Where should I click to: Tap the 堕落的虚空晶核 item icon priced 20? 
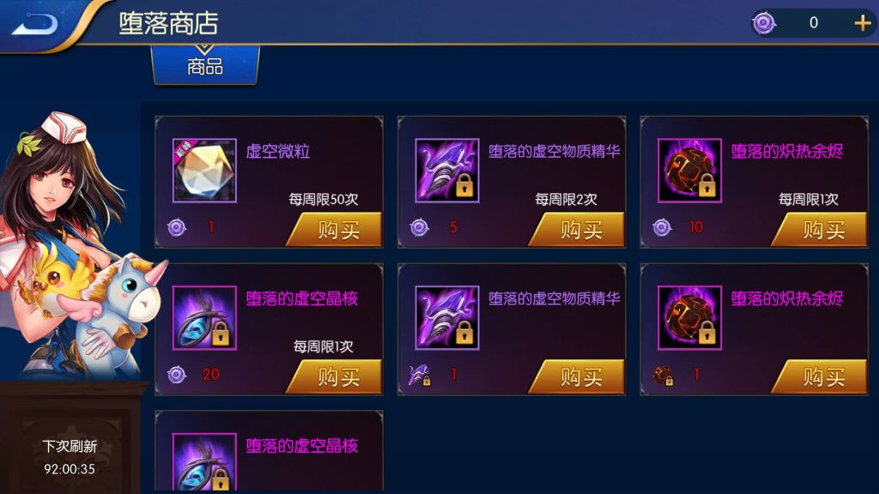tap(204, 317)
